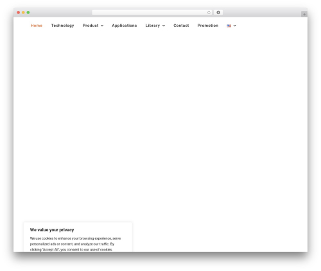321x271 pixels.
Task: Open the Product menu
Action: [91, 26]
